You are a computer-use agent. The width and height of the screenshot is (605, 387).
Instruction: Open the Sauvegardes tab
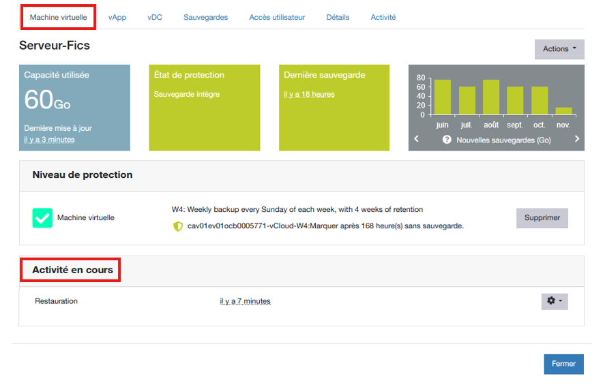205,18
